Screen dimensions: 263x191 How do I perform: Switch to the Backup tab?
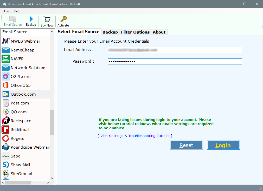tap(110, 32)
